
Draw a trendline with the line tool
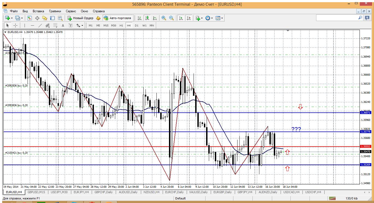[40, 25]
